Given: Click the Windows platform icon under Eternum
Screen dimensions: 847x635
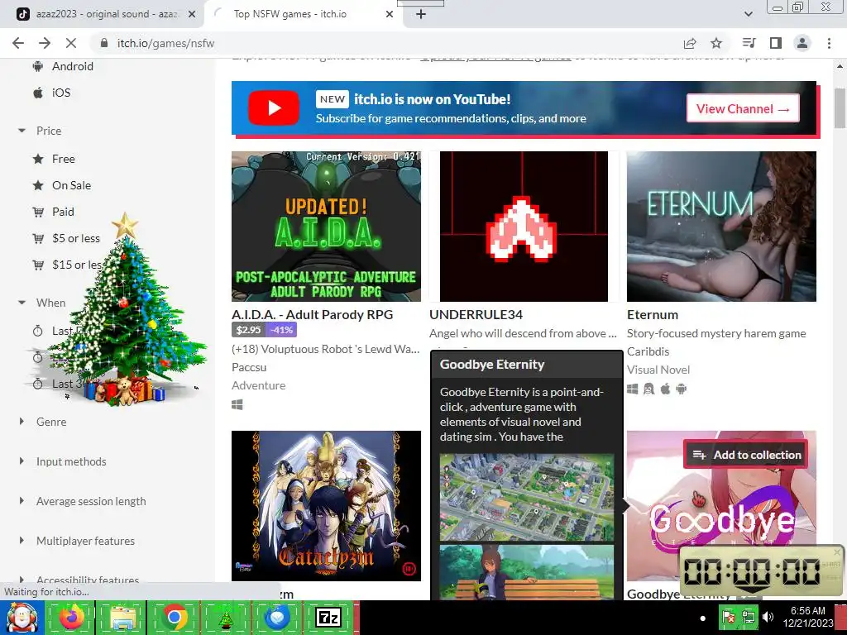Looking at the screenshot, I should click(633, 389).
